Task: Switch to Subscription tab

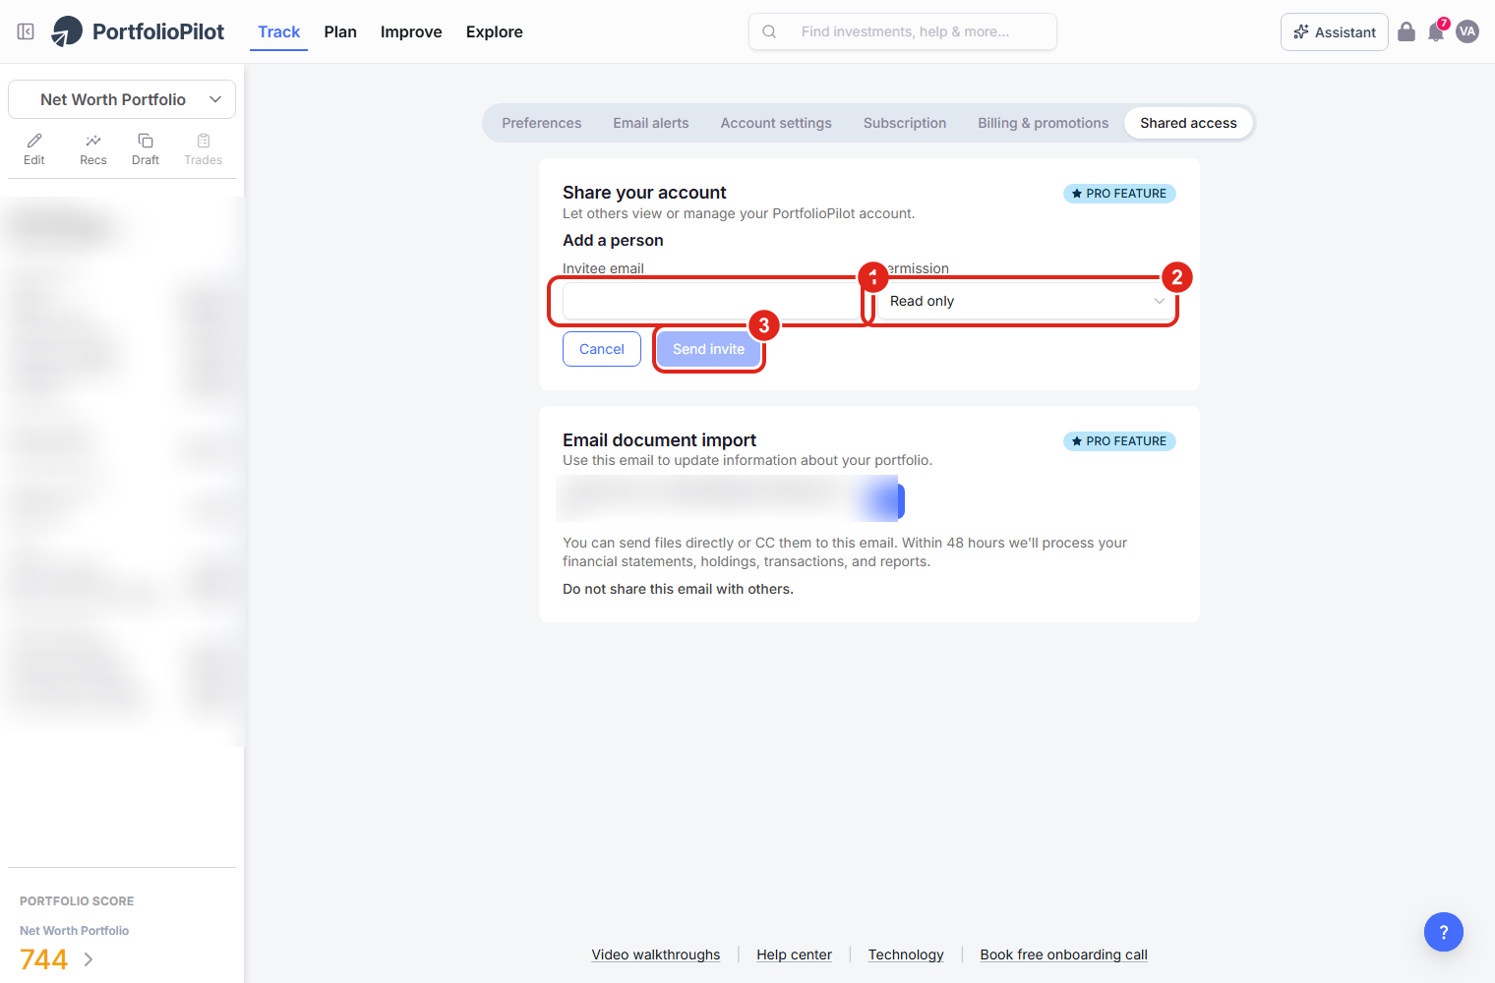Action: tap(905, 123)
